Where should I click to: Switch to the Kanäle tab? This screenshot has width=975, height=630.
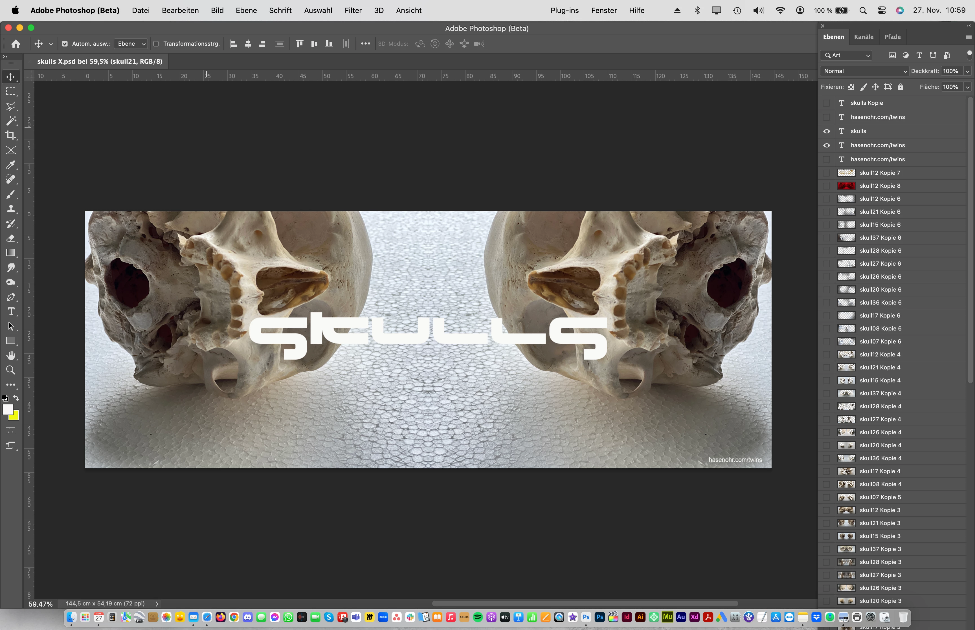coord(863,37)
